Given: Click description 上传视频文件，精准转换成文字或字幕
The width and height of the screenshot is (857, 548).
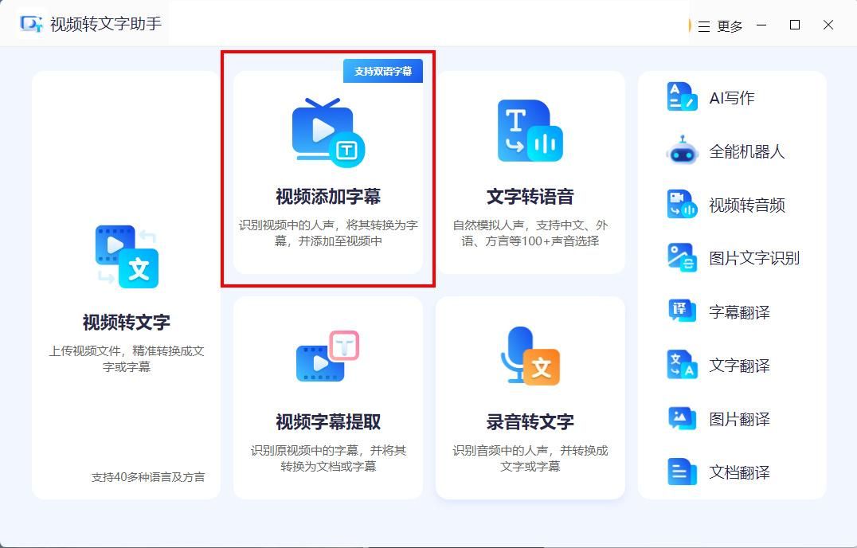Looking at the screenshot, I should (x=127, y=358).
